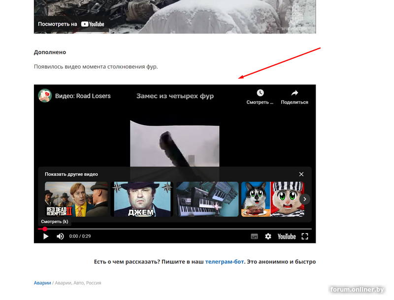Play the Road Losers video
This screenshot has width=394, height=300.
click(x=46, y=236)
